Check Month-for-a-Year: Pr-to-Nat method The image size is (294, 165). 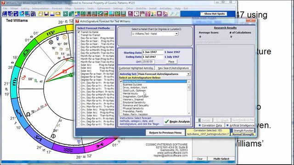pyautogui.click(x=79, y=56)
